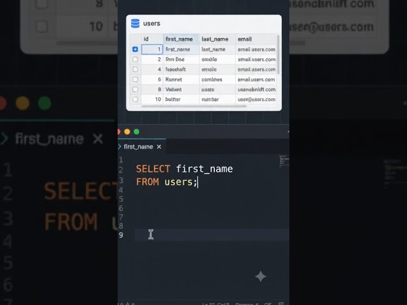Click the email cell 'user@users.com'
407x305 pixels.
tap(256, 99)
